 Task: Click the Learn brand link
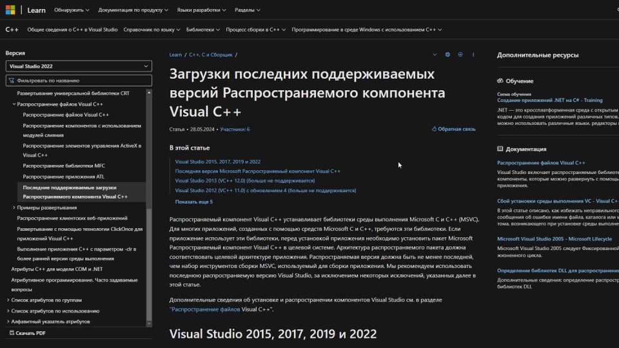click(x=36, y=10)
